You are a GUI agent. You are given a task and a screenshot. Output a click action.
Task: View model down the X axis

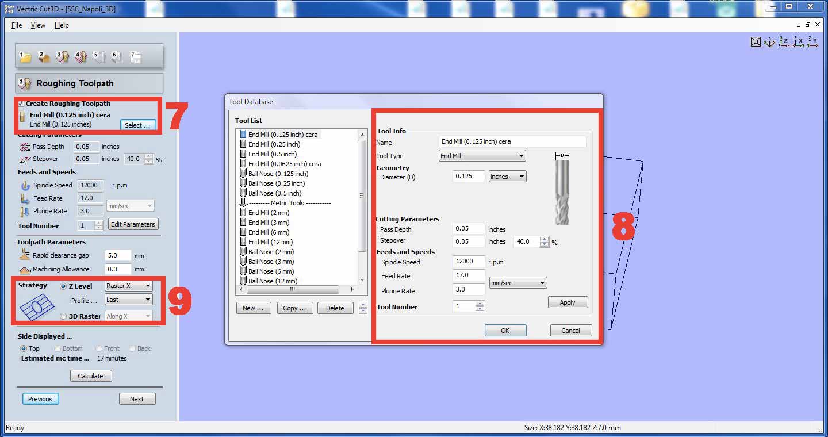799,41
